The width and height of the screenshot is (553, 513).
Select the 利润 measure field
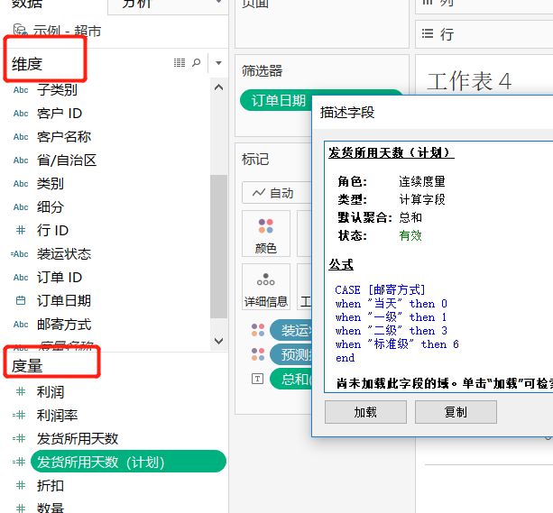[51, 391]
